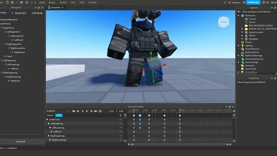Screen dimensions: 277x156
Task: Click the Disable IK button
Action: click(x=21, y=142)
